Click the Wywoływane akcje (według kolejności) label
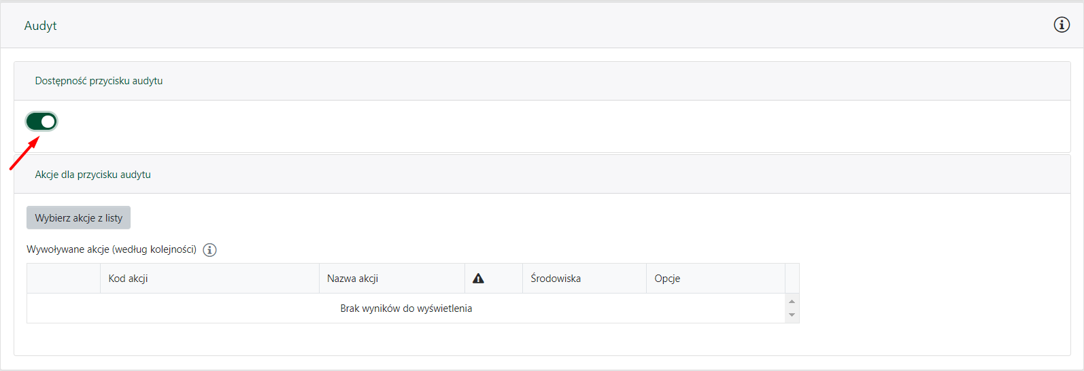Viewport: 1084px width, 371px height. [x=112, y=249]
